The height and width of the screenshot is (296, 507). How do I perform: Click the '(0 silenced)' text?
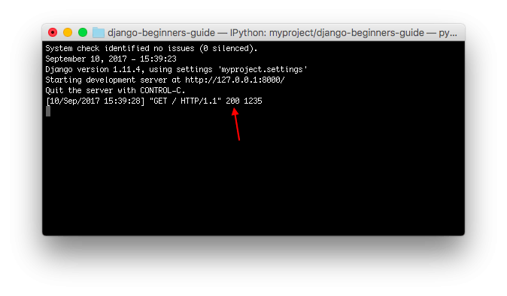point(228,48)
